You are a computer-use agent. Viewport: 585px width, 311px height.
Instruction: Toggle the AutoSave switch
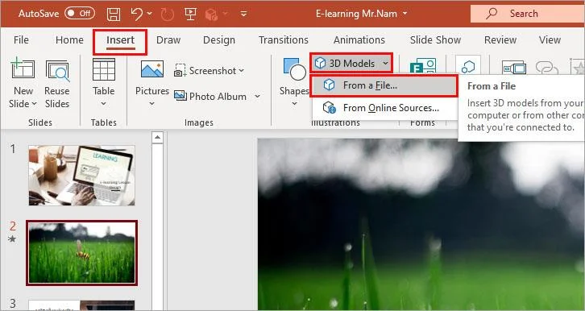coord(80,14)
